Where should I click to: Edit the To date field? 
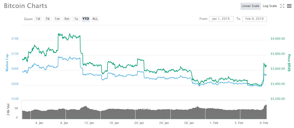[255, 19]
